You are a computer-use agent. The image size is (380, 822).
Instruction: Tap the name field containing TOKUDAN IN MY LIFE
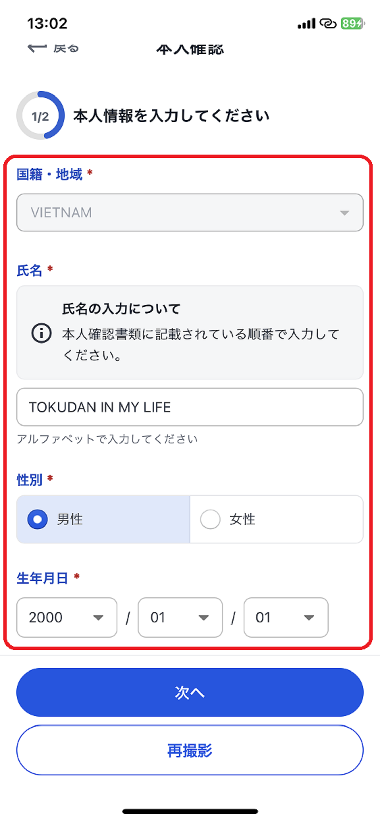tap(190, 407)
